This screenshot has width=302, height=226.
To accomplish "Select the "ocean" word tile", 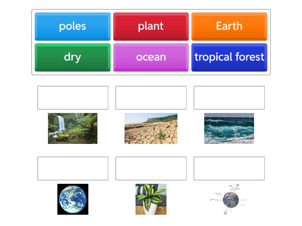I will 151,57.
